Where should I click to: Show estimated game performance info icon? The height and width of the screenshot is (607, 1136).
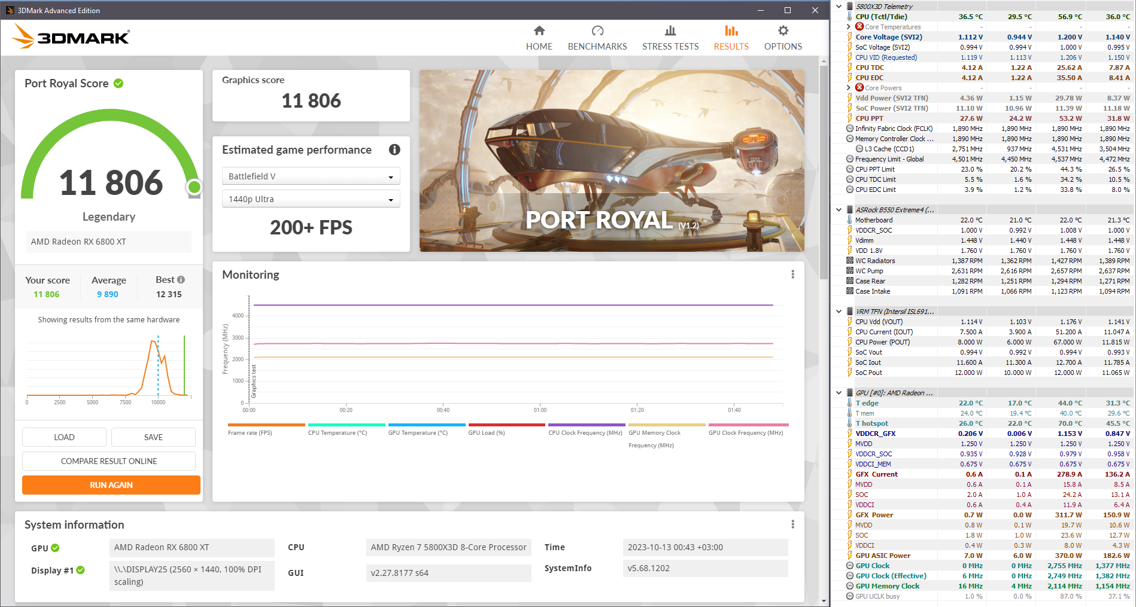(x=394, y=150)
